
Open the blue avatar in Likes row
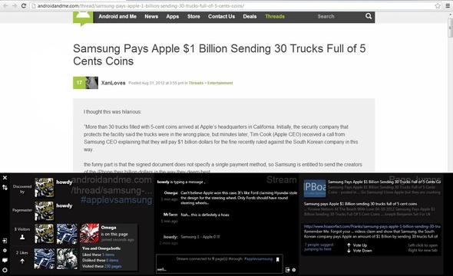coord(45,258)
